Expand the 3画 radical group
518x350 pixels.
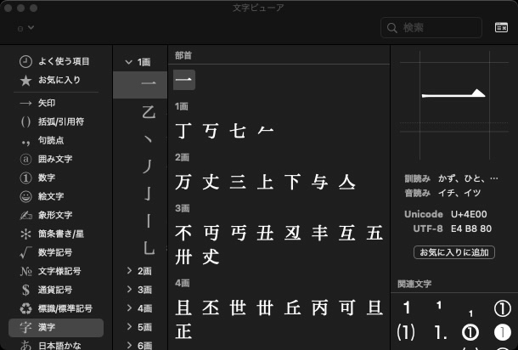pyautogui.click(x=129, y=290)
